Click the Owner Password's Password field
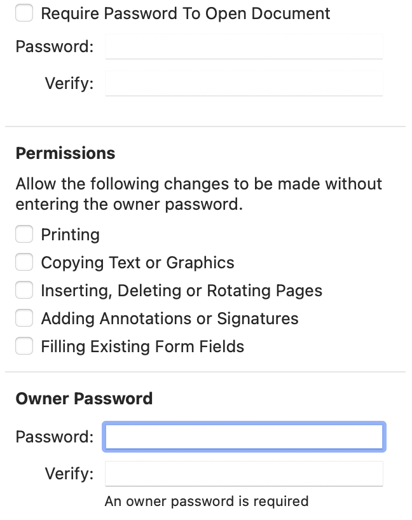 244,437
